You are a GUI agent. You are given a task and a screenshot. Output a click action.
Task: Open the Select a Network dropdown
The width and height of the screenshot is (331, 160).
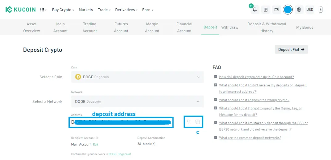137,101
